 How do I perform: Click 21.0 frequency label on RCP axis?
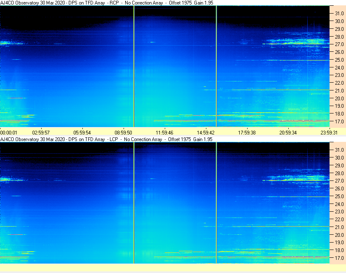coord(339,90)
